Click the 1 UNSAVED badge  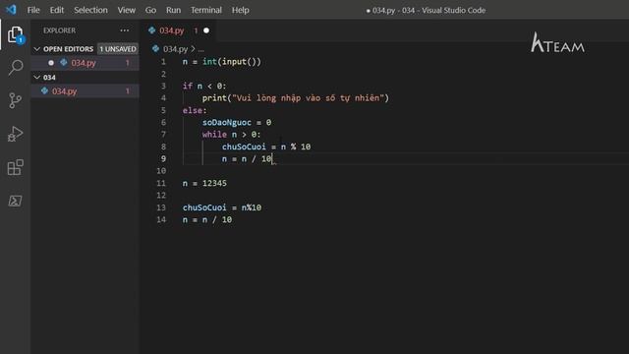[x=118, y=49]
